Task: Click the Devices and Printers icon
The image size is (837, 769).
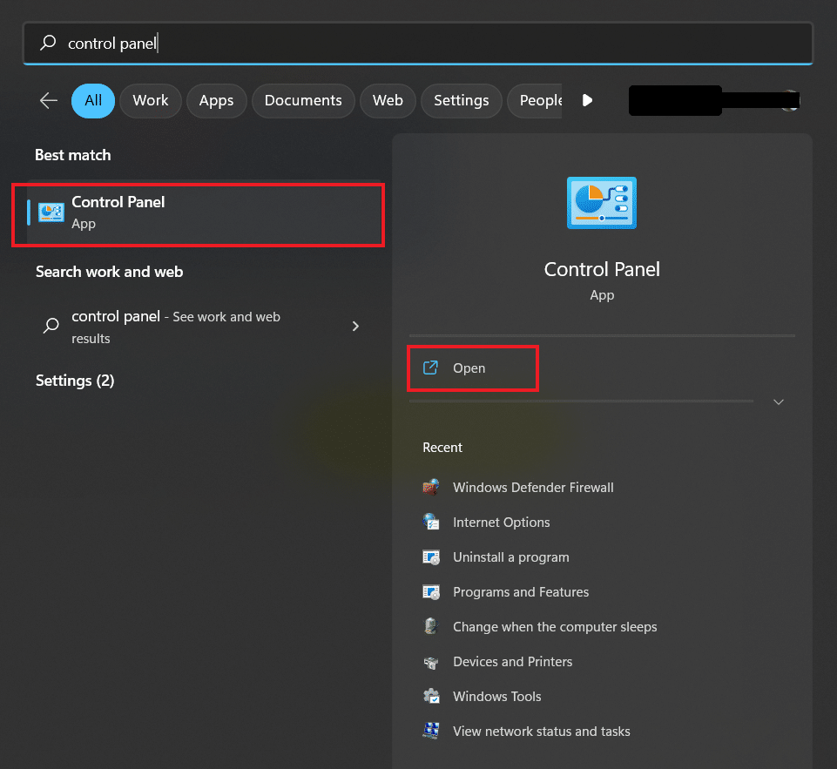Action: coord(431,662)
